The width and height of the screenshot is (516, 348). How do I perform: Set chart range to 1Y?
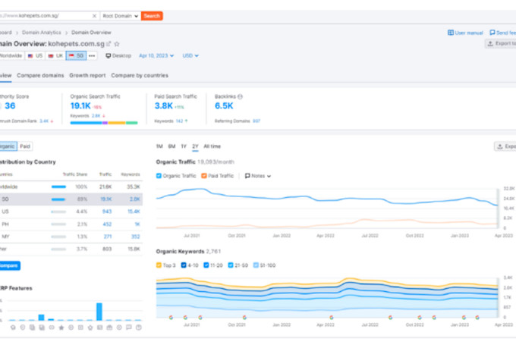(184, 146)
